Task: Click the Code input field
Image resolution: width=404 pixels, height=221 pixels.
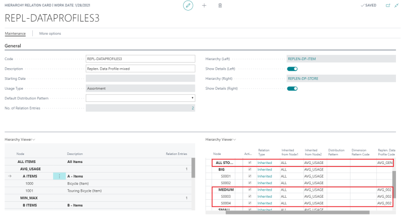Action: click(140, 59)
